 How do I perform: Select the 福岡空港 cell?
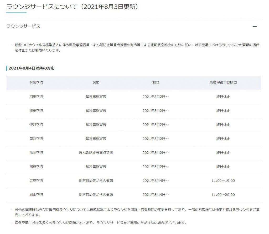pyautogui.click(x=36, y=153)
